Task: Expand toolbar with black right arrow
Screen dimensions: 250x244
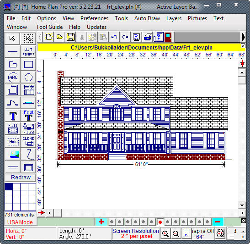Action: pyautogui.click(x=244, y=37)
